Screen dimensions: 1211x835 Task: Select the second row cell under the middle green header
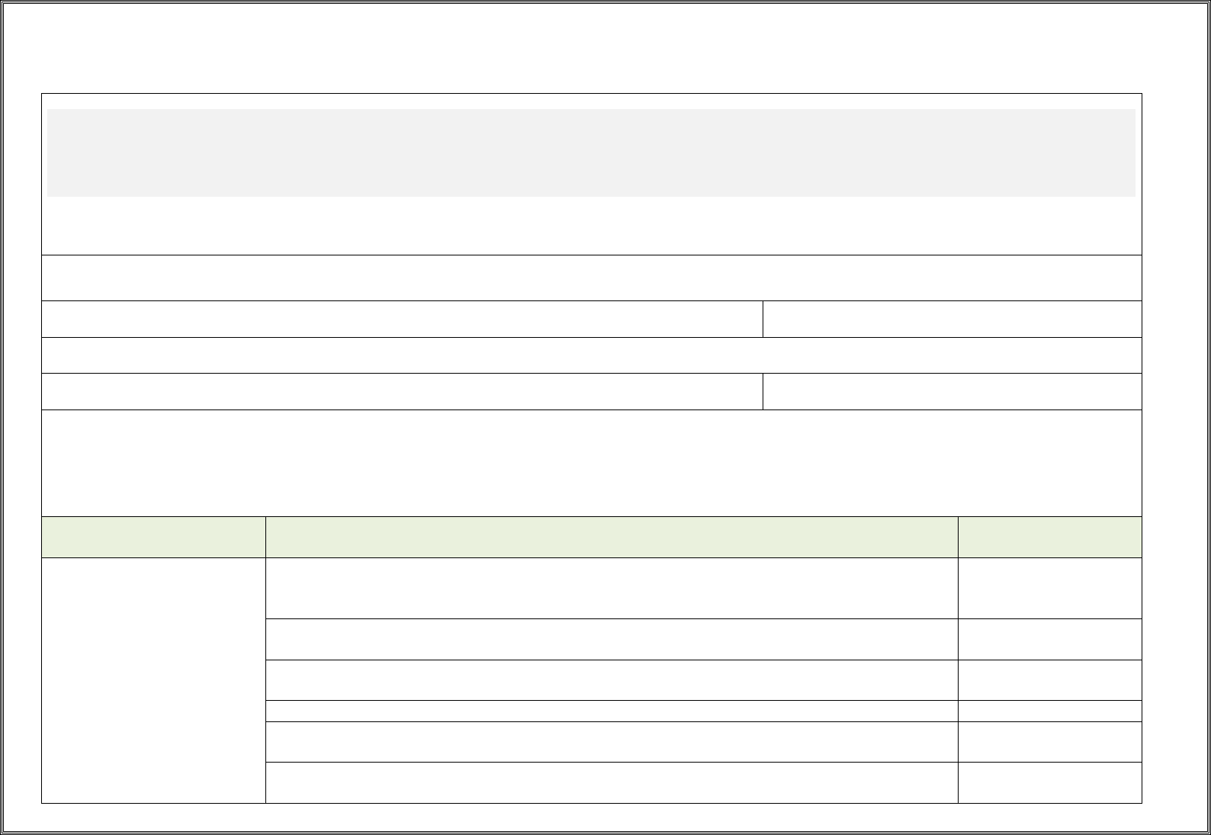(612, 639)
